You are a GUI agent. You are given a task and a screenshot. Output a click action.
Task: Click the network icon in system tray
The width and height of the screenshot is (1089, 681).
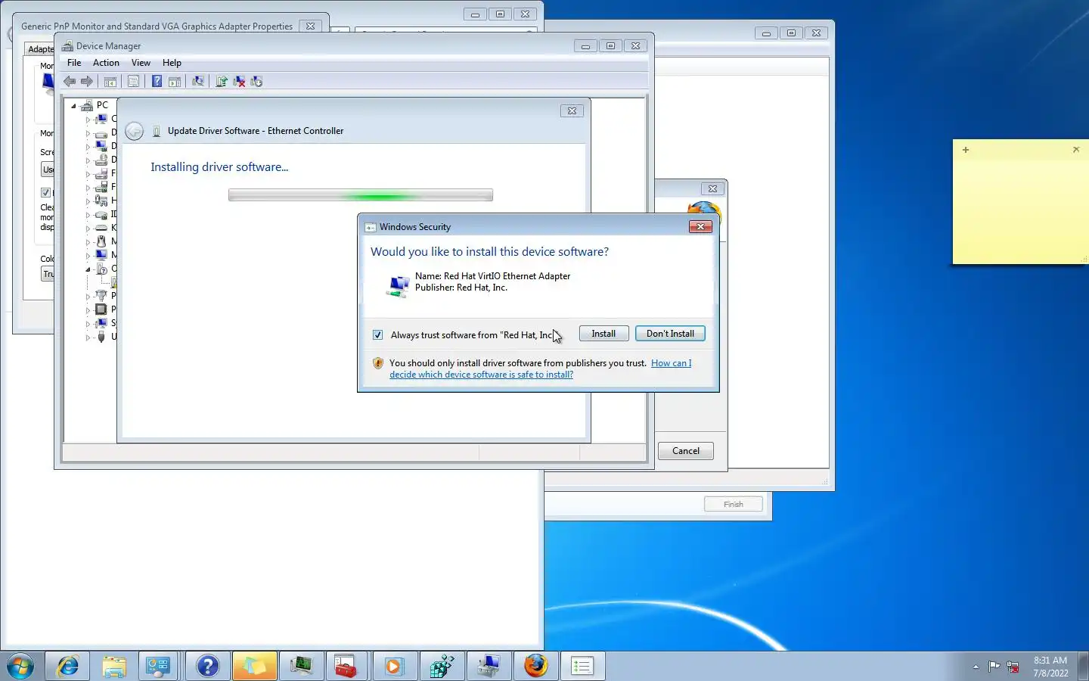click(x=1013, y=667)
